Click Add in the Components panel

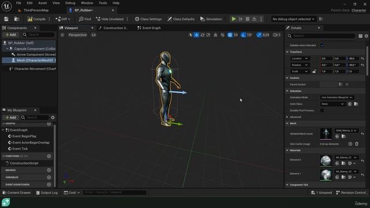pos(10,35)
